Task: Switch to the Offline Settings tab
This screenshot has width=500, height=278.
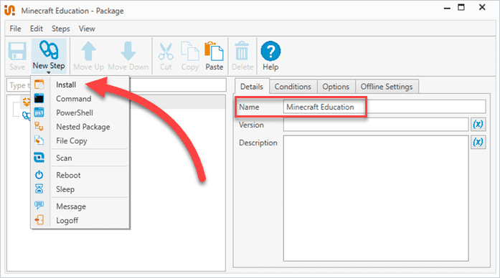Action: click(x=387, y=87)
